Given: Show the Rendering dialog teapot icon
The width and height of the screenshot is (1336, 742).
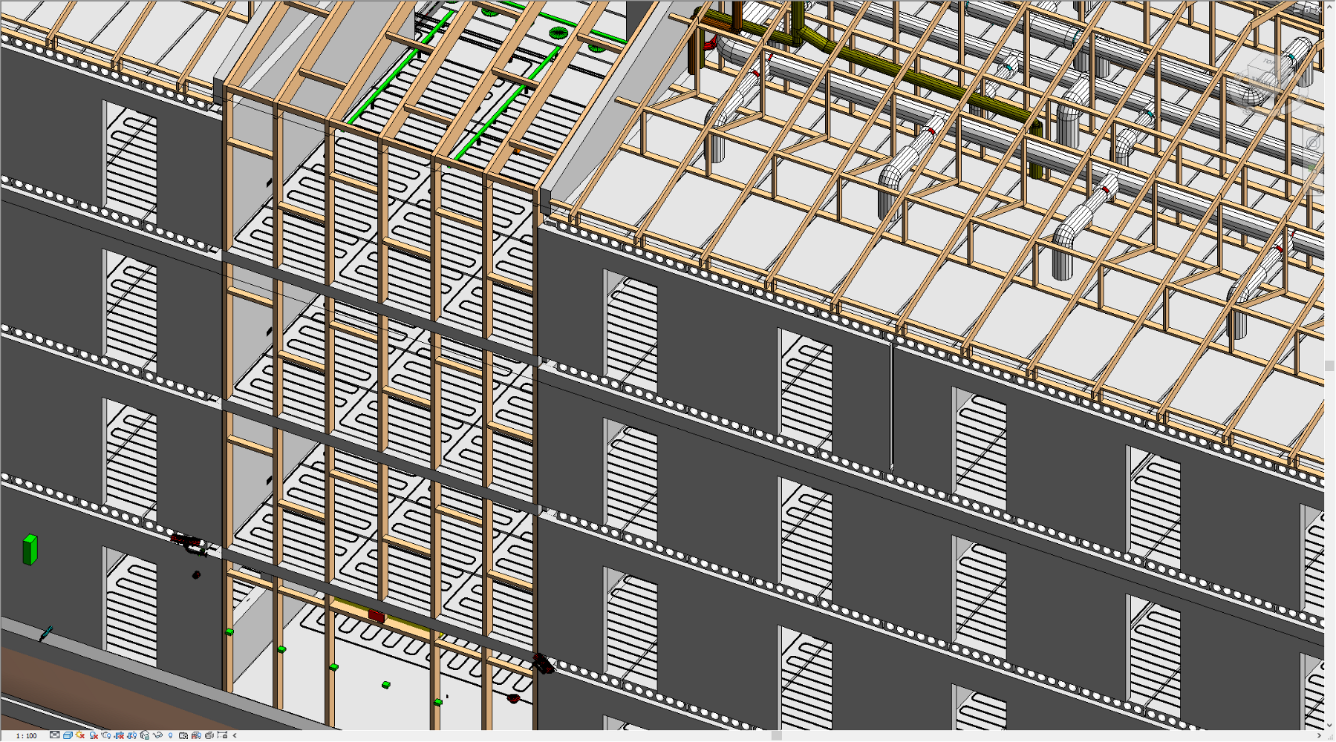Looking at the screenshot, I should (x=105, y=735).
